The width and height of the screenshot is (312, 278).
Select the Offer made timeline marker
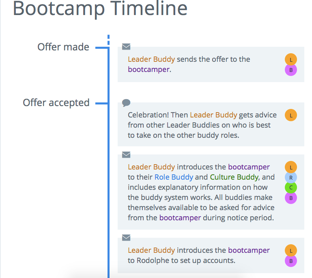coord(63,47)
